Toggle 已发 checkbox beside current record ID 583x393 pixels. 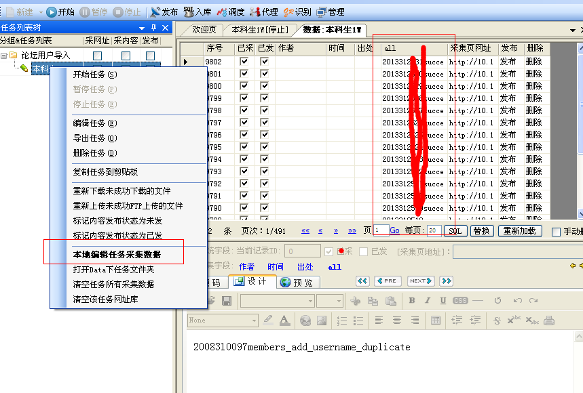click(x=363, y=251)
